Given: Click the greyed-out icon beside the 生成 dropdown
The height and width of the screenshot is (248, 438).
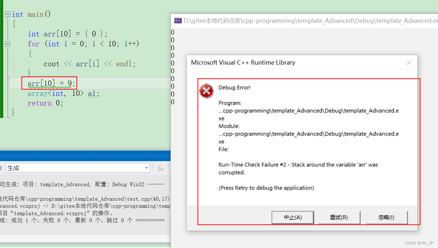Looking at the screenshot, I should point(161,168).
